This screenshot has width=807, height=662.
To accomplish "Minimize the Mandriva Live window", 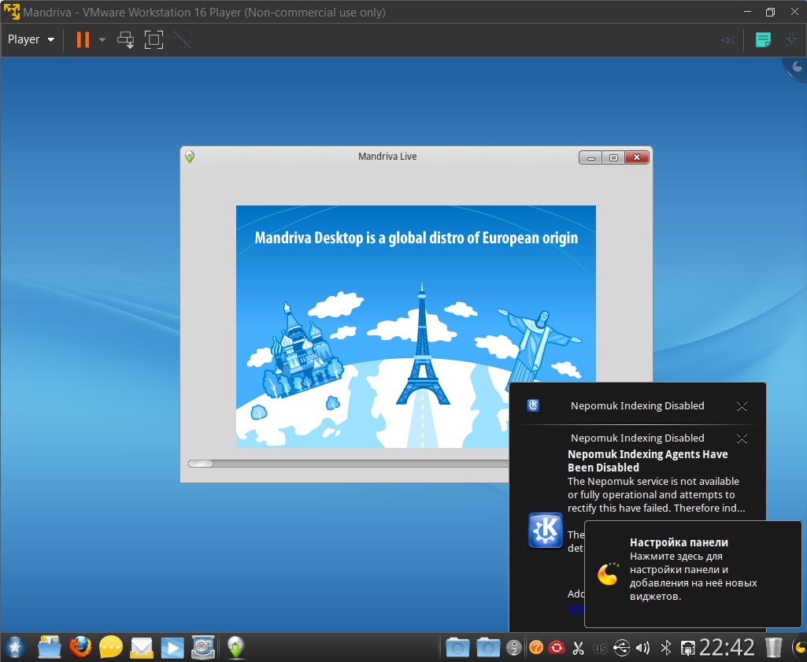I will tap(590, 157).
